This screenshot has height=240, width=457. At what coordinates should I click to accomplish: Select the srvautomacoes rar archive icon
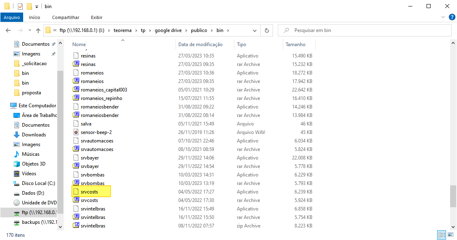click(76, 149)
